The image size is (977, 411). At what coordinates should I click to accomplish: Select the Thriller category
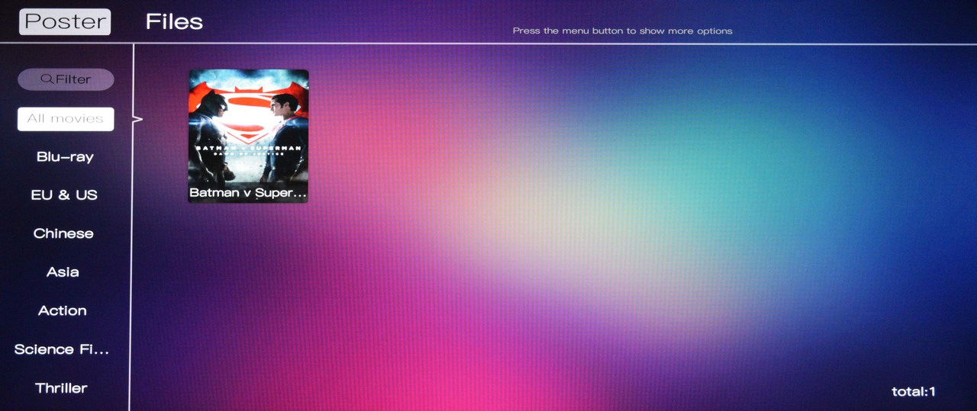(61, 388)
